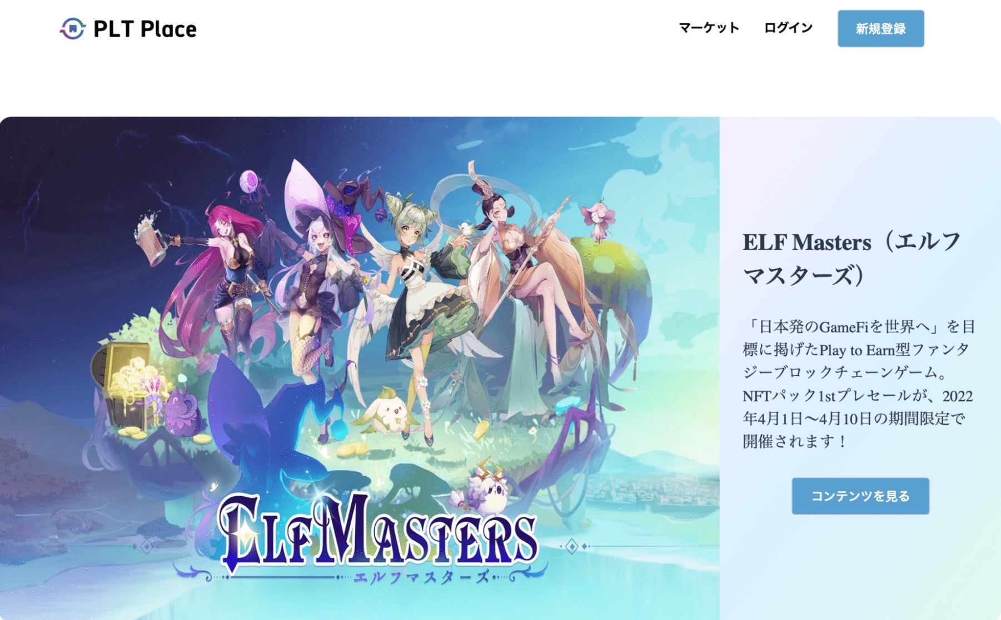This screenshot has height=620, width=1001.
Task: Click the small pink flower fairy creature
Action: pos(598,220)
